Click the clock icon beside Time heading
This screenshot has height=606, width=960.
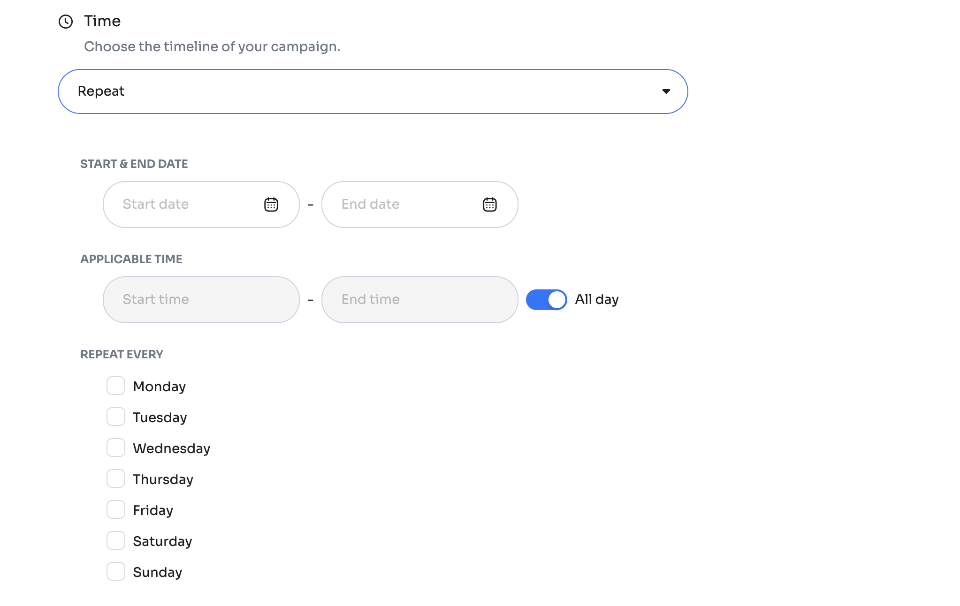coord(66,22)
